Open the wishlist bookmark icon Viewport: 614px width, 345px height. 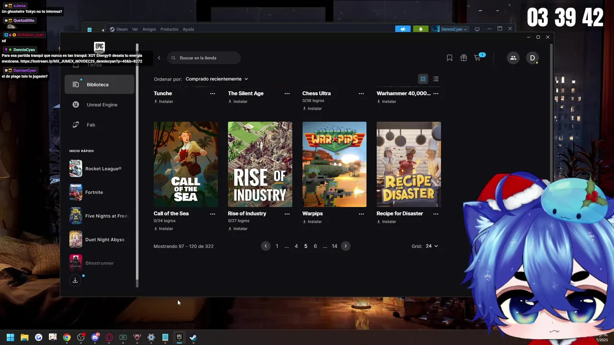click(x=449, y=58)
